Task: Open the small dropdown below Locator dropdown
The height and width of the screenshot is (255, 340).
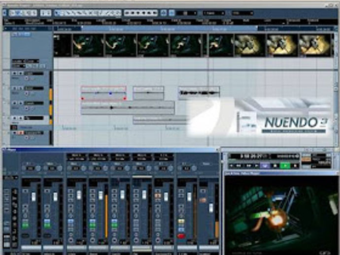Action: [x=19, y=66]
